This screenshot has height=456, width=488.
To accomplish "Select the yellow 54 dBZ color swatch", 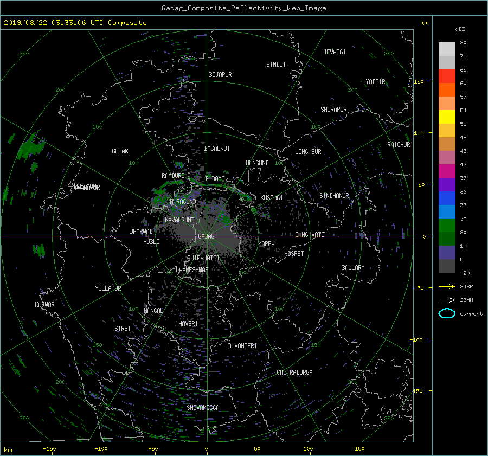I will (x=447, y=117).
